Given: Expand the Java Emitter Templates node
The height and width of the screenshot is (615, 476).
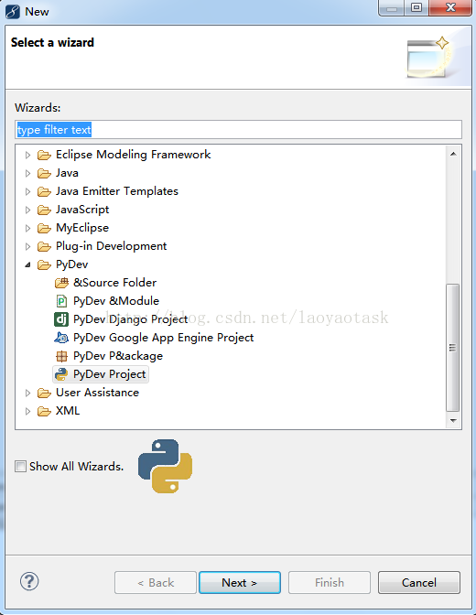Looking at the screenshot, I should click(27, 192).
